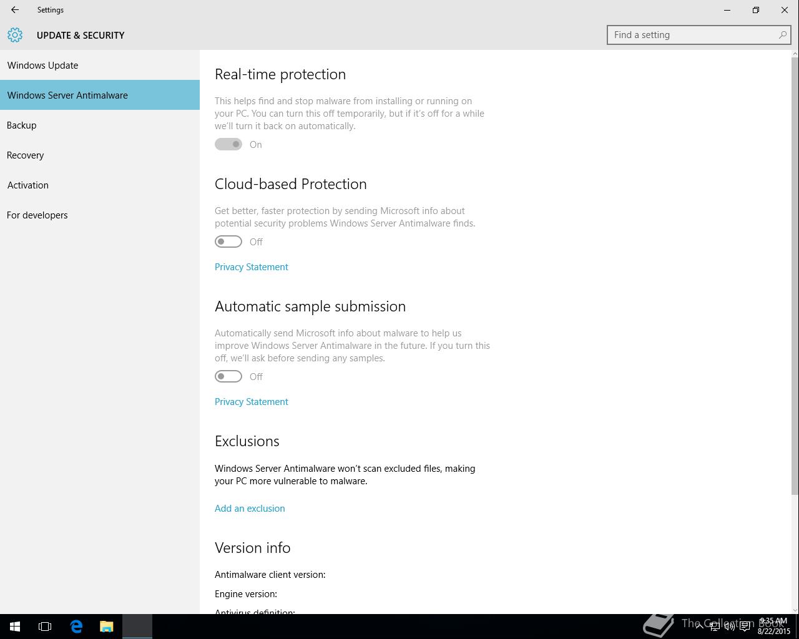Image resolution: width=799 pixels, height=639 pixels.
Task: Go back with the Settings back arrow
Action: coord(15,10)
